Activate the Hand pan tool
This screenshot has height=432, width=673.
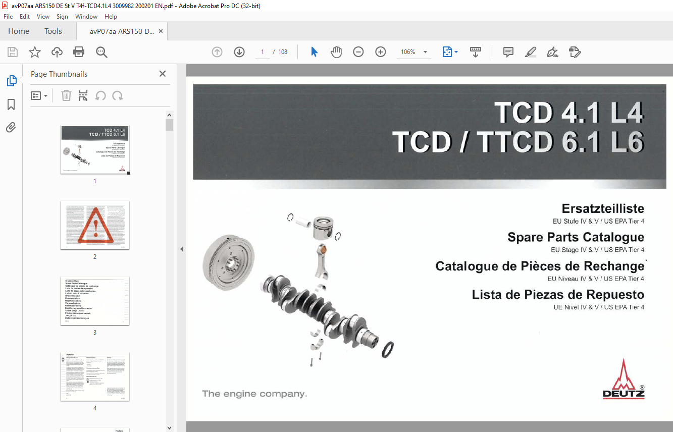336,52
